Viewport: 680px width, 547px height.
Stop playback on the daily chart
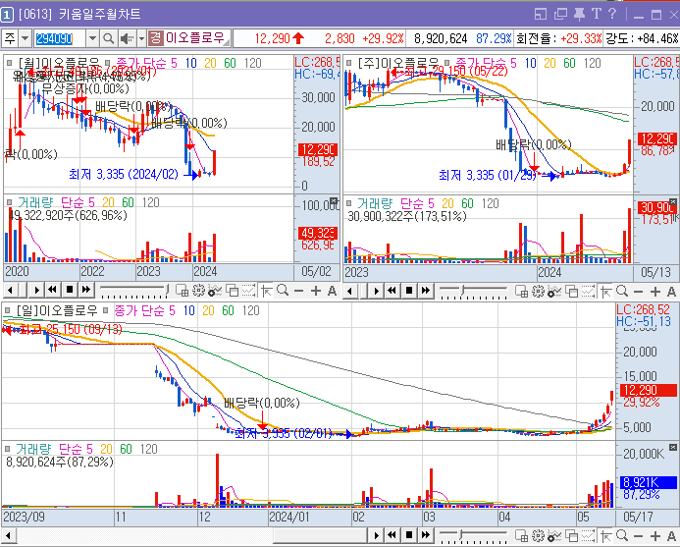click(409, 535)
